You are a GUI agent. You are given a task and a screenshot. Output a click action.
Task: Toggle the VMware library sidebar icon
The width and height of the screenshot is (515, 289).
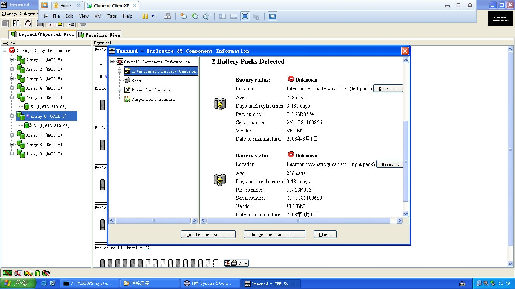tap(222, 16)
